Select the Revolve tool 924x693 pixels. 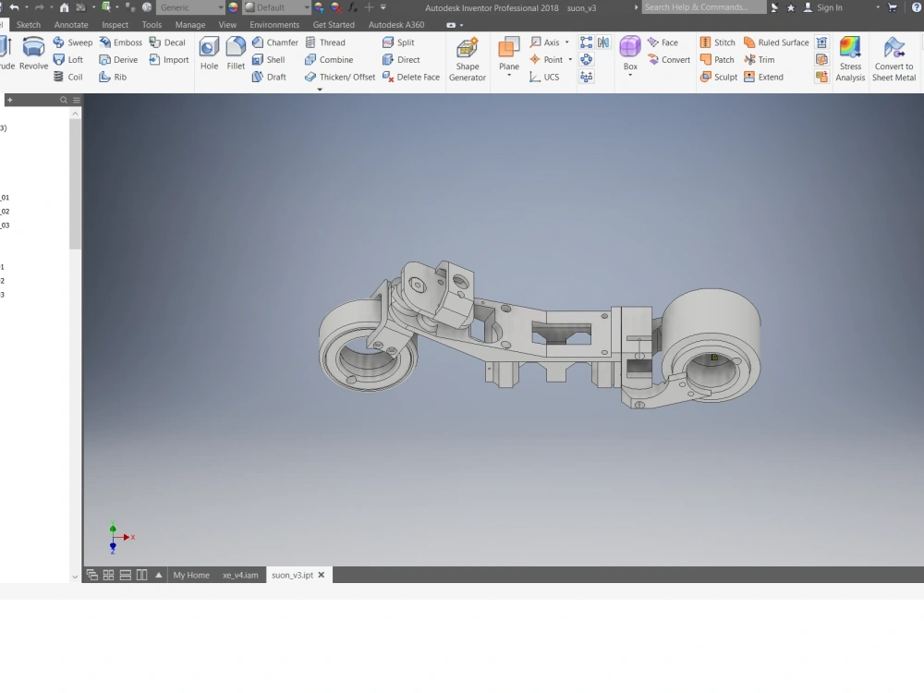[33, 54]
